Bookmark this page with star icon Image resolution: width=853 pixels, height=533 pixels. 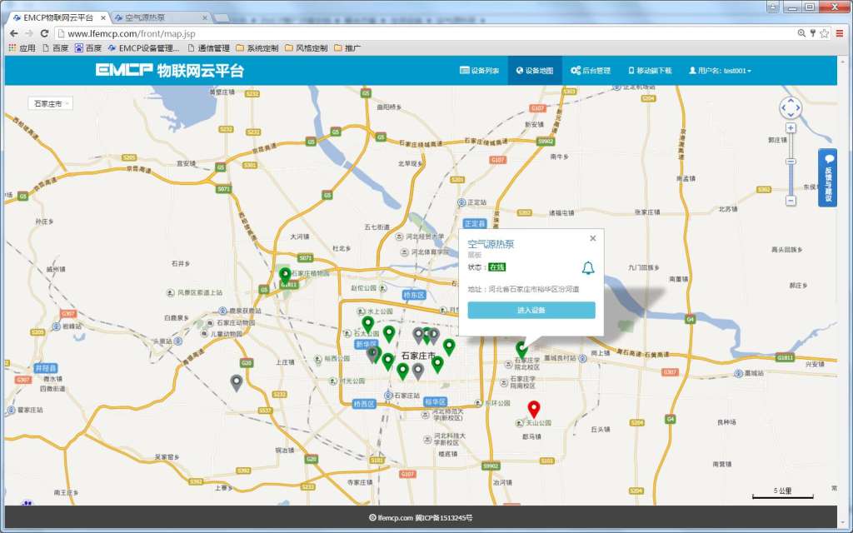824,33
